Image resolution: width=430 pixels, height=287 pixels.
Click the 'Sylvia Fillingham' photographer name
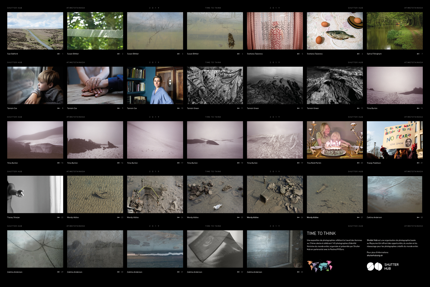click(374, 54)
